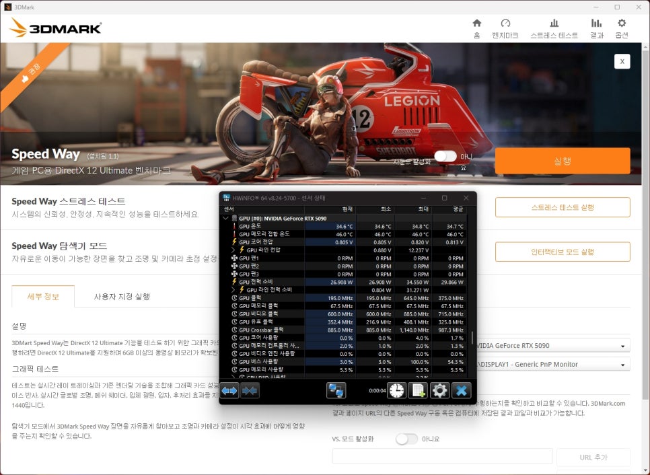Collapse the GPU [#0] RTX 5090 sensor group

[225, 218]
